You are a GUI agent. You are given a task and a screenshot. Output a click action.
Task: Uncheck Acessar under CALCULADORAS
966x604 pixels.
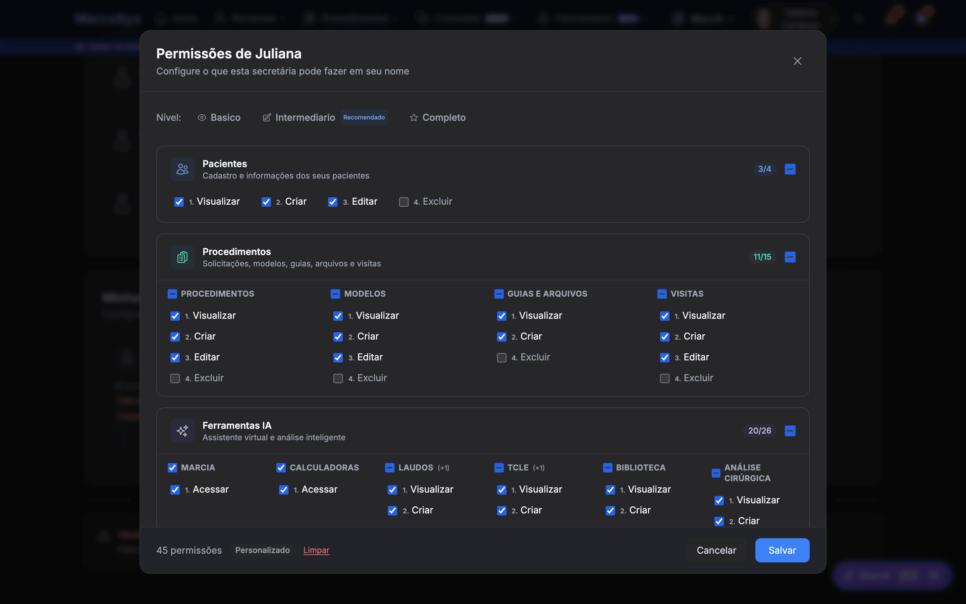283,490
